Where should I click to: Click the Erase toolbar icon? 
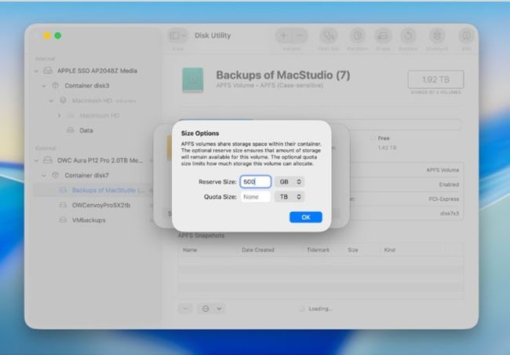pyautogui.click(x=383, y=36)
